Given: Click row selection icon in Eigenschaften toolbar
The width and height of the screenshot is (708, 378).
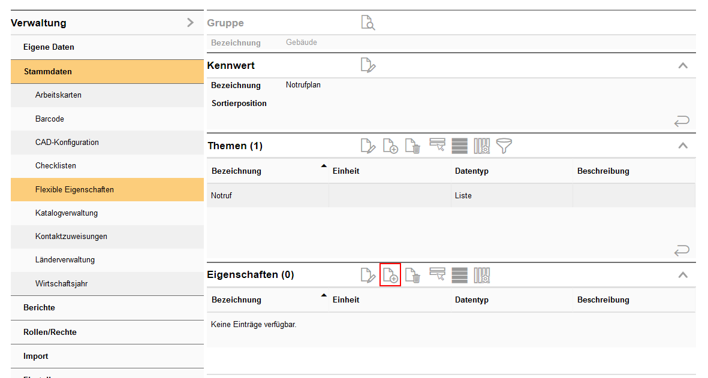Looking at the screenshot, I should pos(437,275).
